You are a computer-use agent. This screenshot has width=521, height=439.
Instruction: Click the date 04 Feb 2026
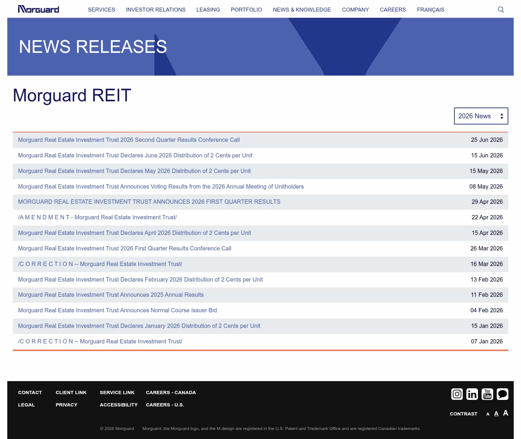pyautogui.click(x=486, y=310)
